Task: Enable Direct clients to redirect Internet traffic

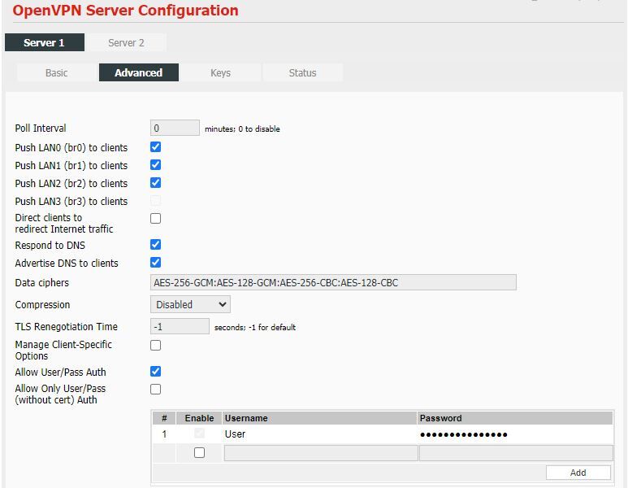Action: (155, 219)
